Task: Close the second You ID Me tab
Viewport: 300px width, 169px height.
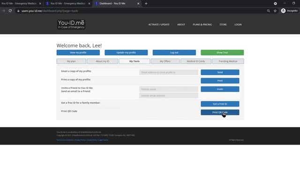Action: [89, 3]
